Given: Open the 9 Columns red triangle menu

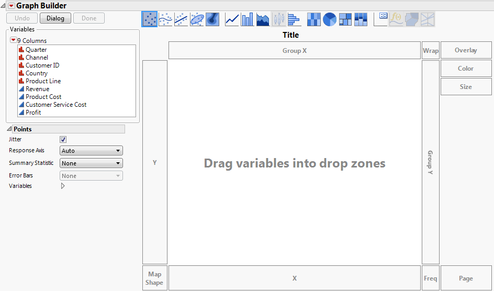Looking at the screenshot, I should 13,40.
